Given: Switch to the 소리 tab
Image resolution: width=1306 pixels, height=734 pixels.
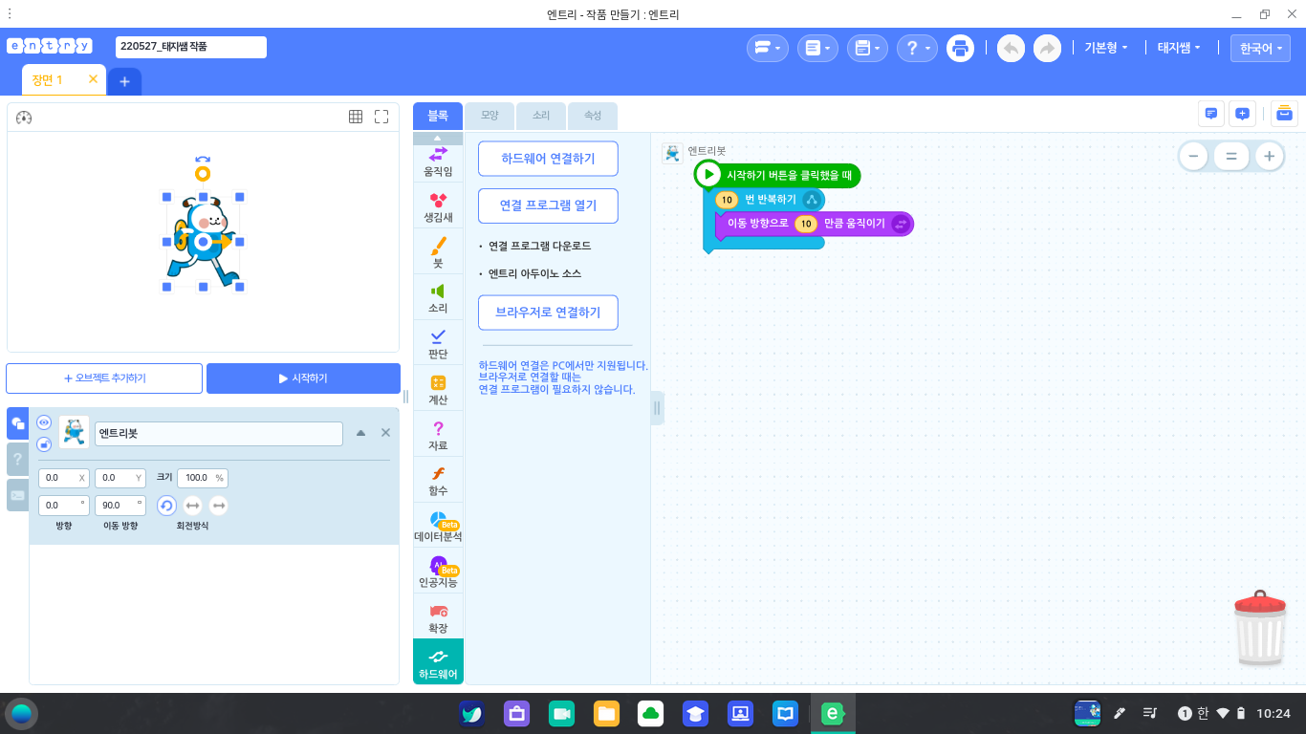Looking at the screenshot, I should pos(541,116).
